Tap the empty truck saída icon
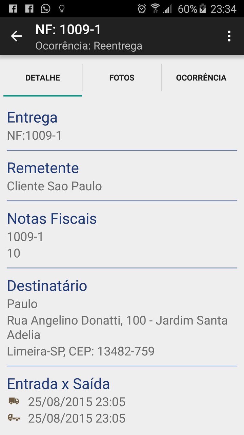Image resolution: width=244 pixels, height=435 pixels. [14, 418]
